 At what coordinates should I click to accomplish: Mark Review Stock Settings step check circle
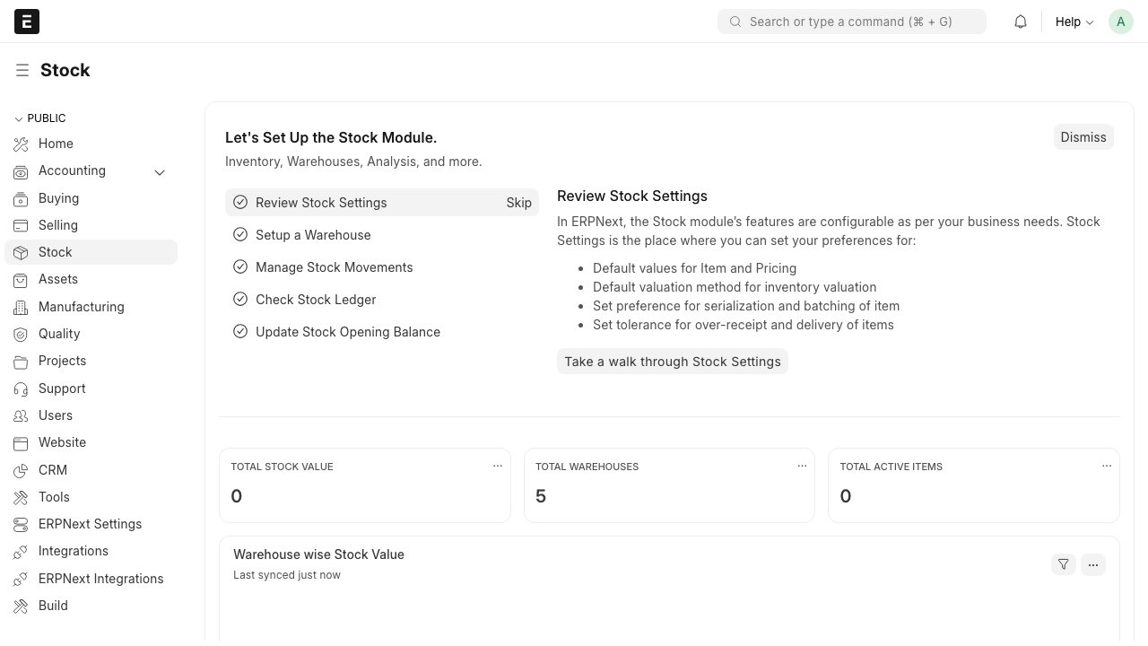coord(240,202)
